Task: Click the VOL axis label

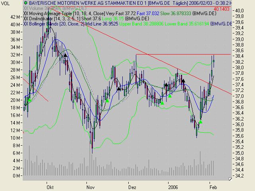Action: pyautogui.click(x=4, y=2)
